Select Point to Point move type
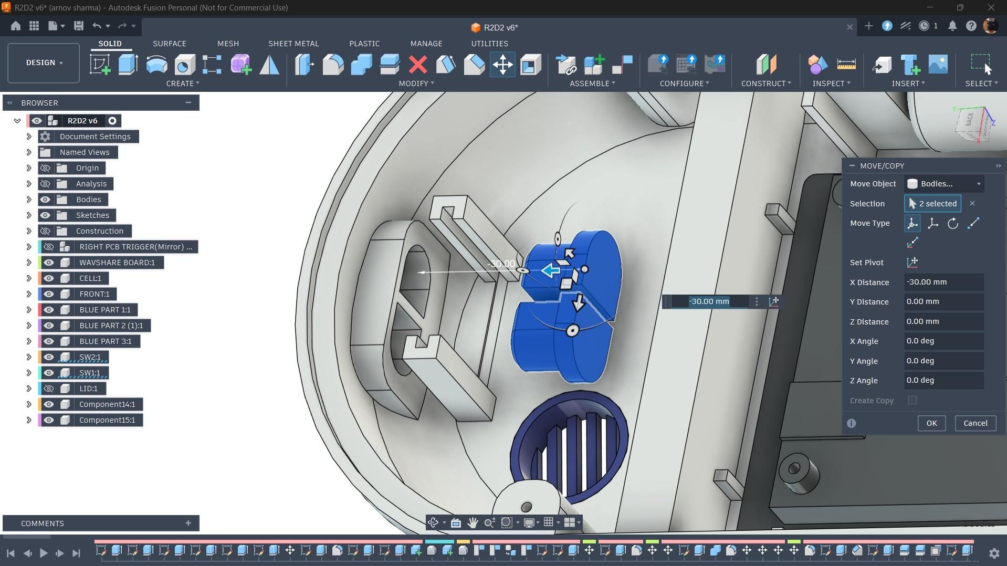 click(973, 223)
